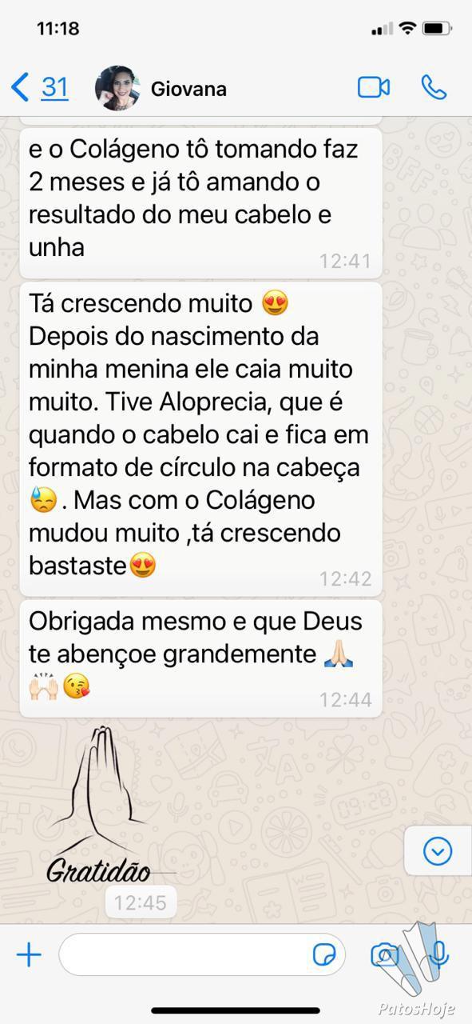This screenshot has width=472, height=1024.
Task: Open the sticker picker in message field
Action: [323, 954]
